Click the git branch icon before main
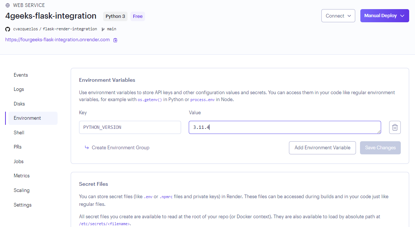Screen dimensions: 415x227 pos(103,29)
